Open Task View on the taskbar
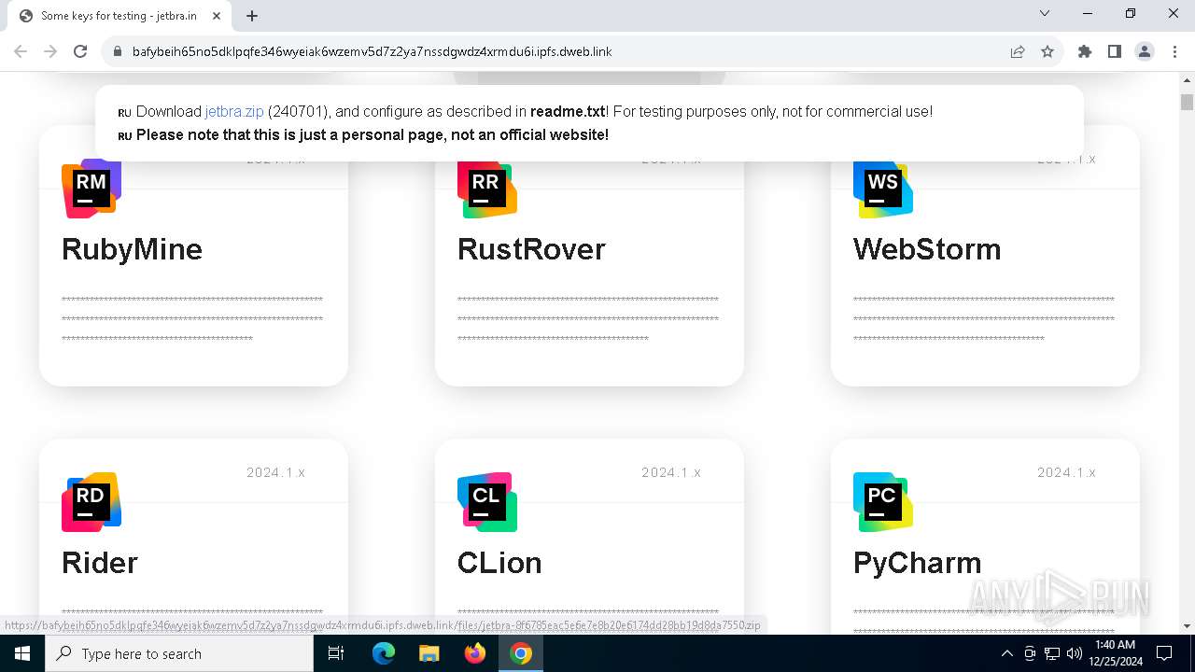1195x672 pixels. point(336,653)
